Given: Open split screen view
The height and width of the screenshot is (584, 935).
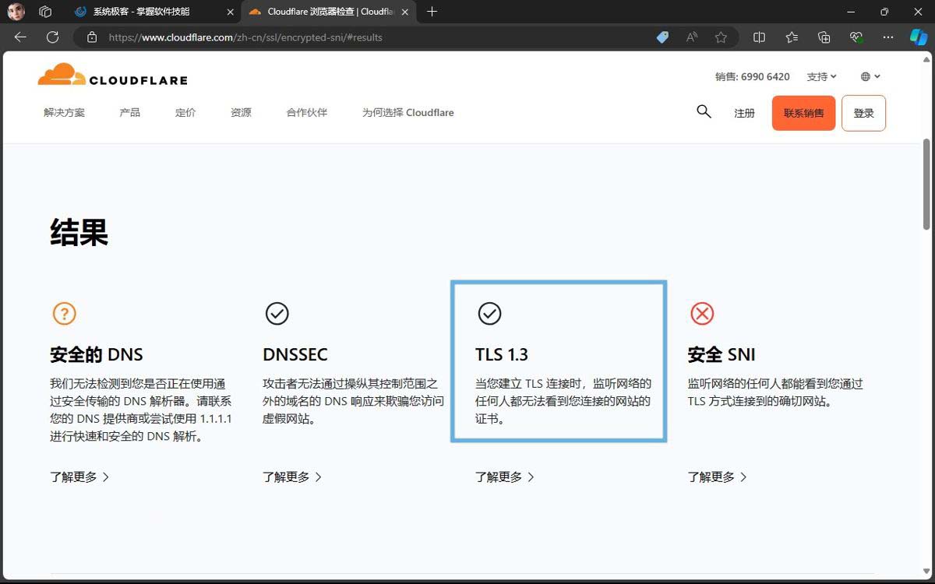Looking at the screenshot, I should (759, 37).
